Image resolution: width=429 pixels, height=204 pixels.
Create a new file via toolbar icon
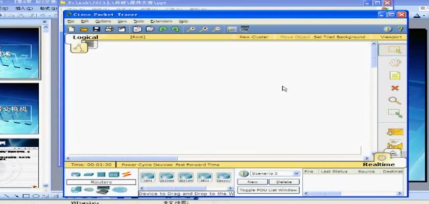[x=71, y=29]
